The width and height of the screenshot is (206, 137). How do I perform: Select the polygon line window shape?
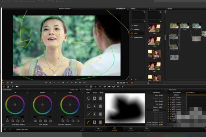click(x=89, y=114)
